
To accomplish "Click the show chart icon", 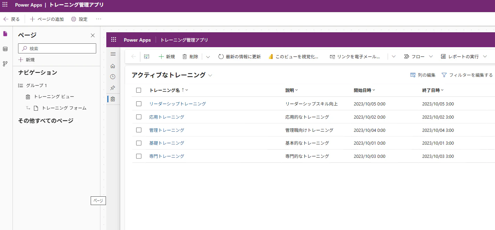I will [147, 57].
